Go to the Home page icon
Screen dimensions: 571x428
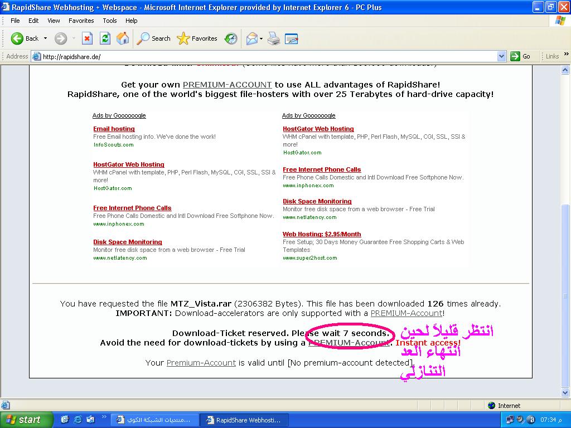123,38
